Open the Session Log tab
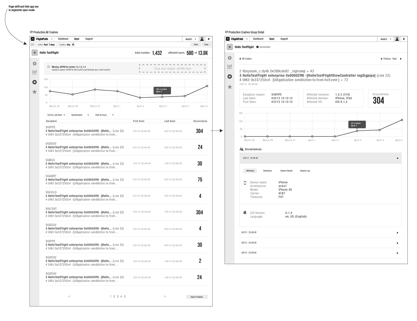The height and width of the screenshot is (321, 417). [305, 171]
